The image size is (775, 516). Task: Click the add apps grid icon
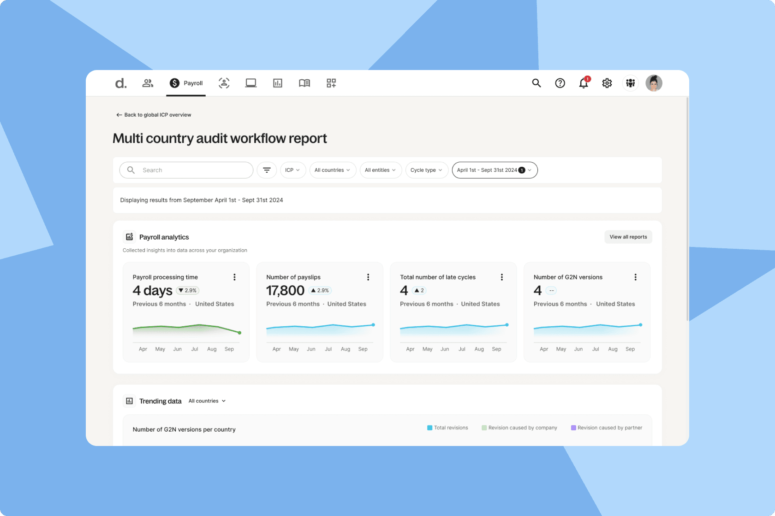point(331,83)
